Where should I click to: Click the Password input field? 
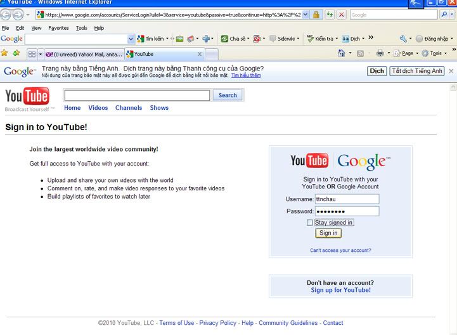(347, 211)
